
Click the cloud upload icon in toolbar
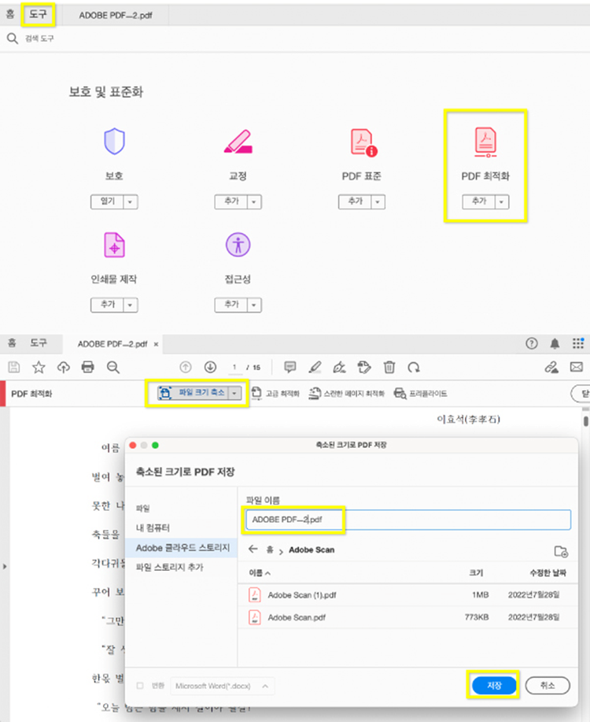pos(64,367)
